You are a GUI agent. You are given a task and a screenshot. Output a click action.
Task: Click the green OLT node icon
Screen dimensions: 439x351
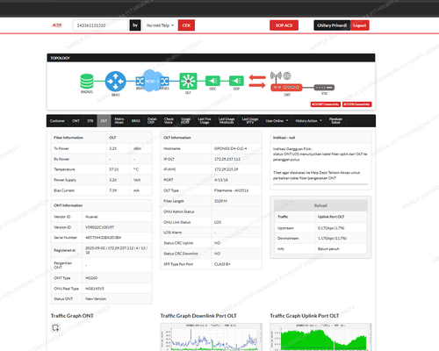click(x=188, y=81)
